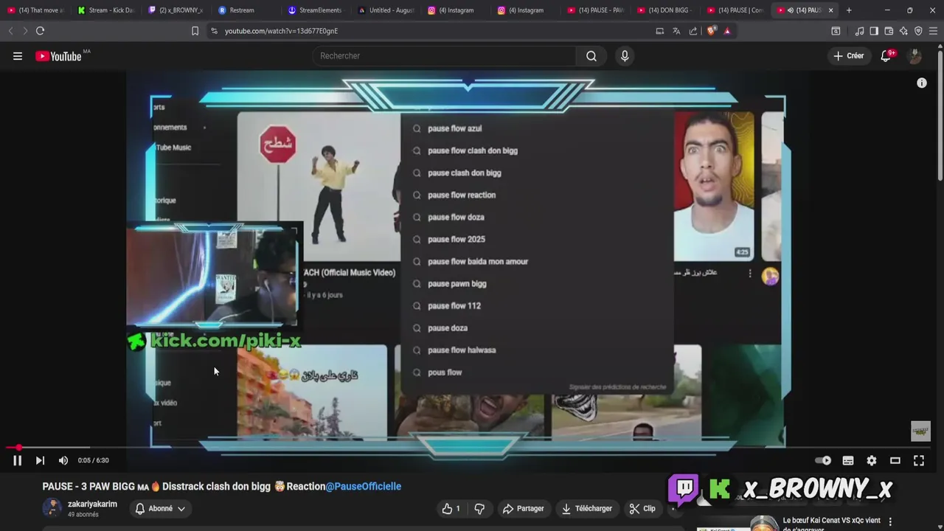Open the Partager share dialog
This screenshot has height=531, width=944.
523,508
